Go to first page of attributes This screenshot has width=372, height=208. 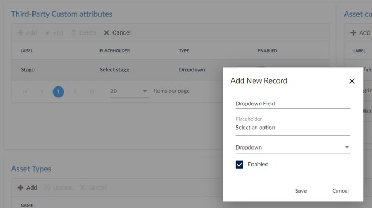(25, 91)
